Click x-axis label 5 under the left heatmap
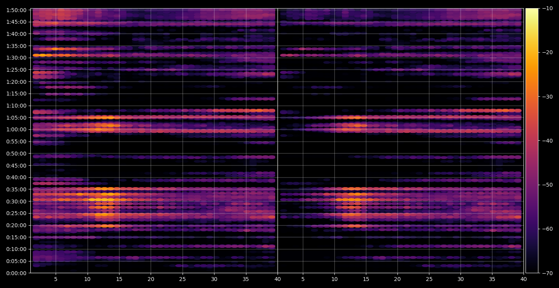 pyautogui.click(x=56, y=279)
